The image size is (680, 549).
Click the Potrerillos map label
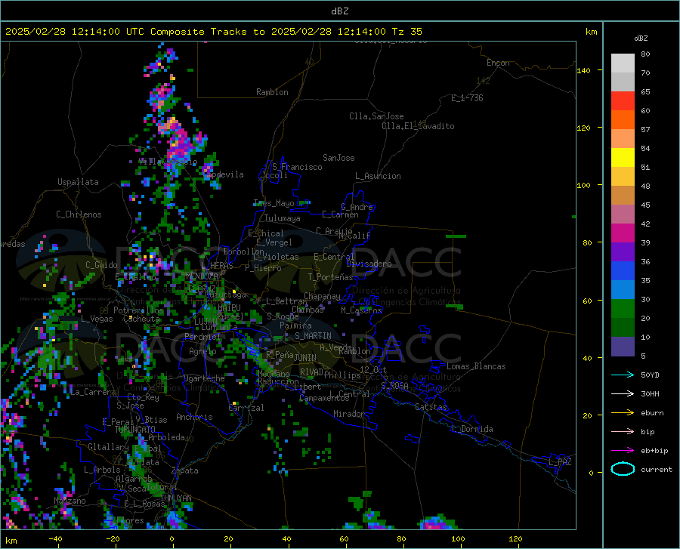(x=139, y=310)
